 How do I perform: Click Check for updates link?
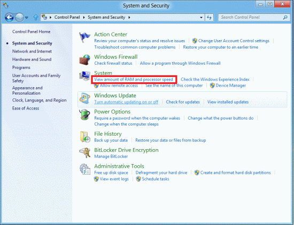pos(183,102)
